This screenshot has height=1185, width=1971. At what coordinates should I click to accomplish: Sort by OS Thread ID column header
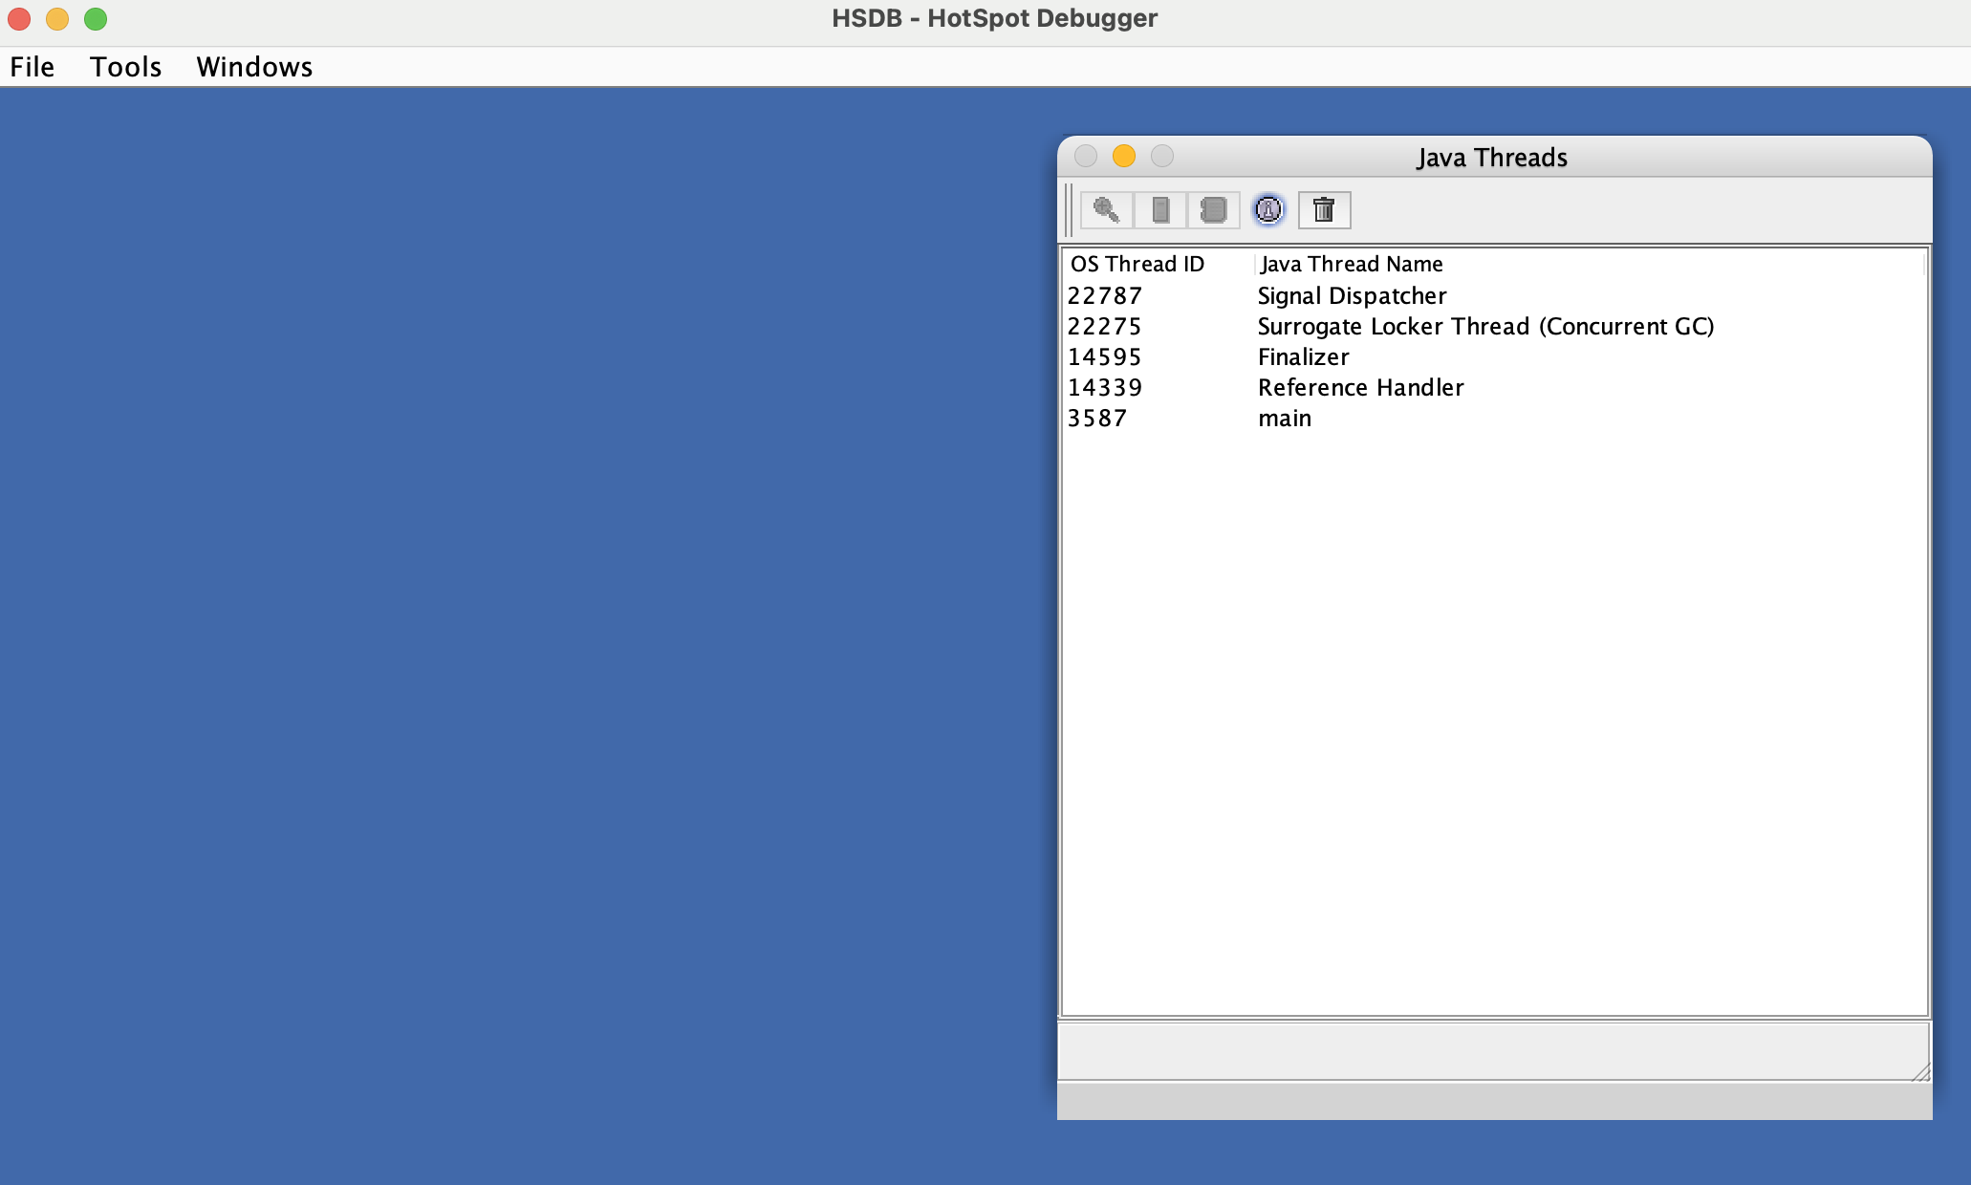click(1137, 264)
